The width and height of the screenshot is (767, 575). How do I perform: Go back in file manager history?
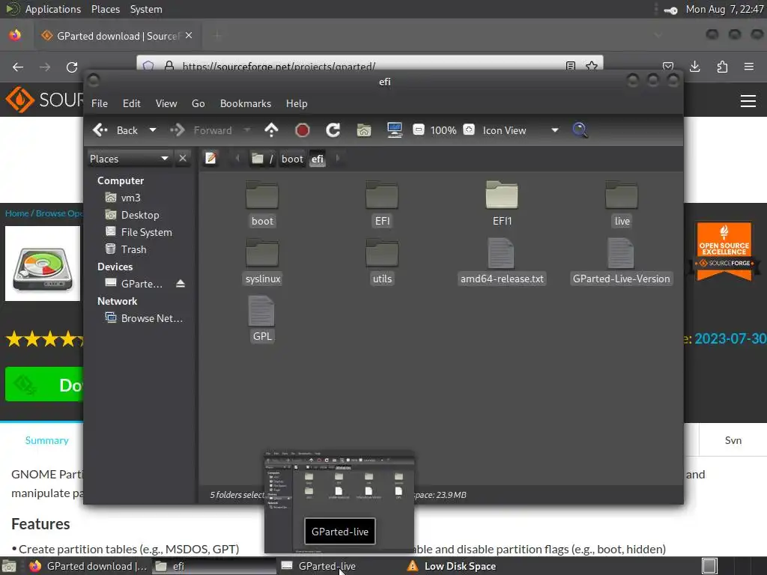[x=115, y=130]
